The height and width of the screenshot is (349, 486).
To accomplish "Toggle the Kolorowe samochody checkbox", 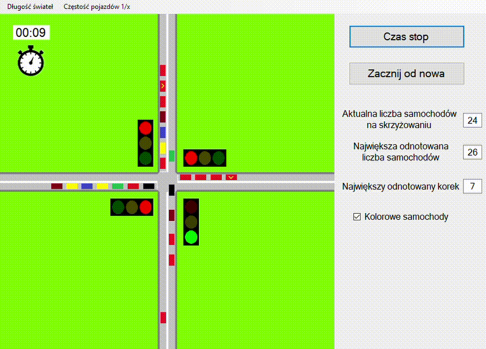I will click(357, 216).
